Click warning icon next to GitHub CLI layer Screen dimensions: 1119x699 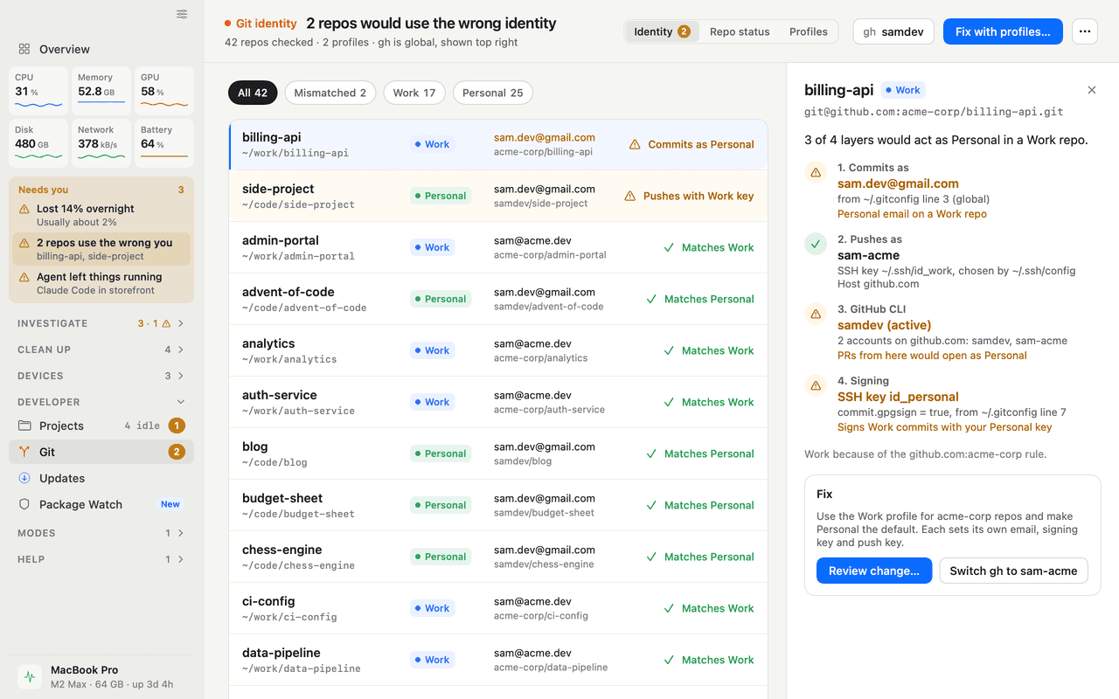pos(816,314)
